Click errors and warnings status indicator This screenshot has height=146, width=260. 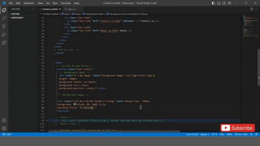pyautogui.click(x=7, y=134)
